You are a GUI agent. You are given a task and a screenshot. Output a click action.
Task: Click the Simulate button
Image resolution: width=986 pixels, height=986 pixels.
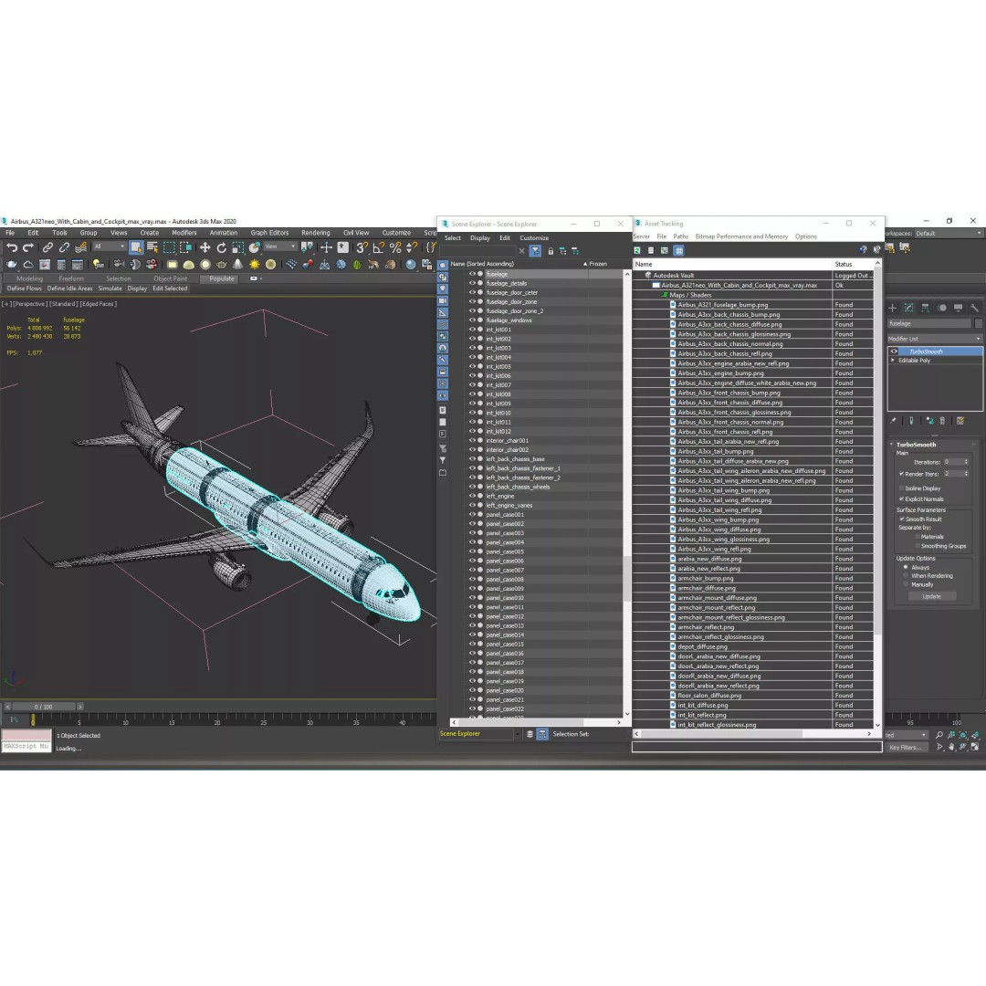click(x=110, y=288)
